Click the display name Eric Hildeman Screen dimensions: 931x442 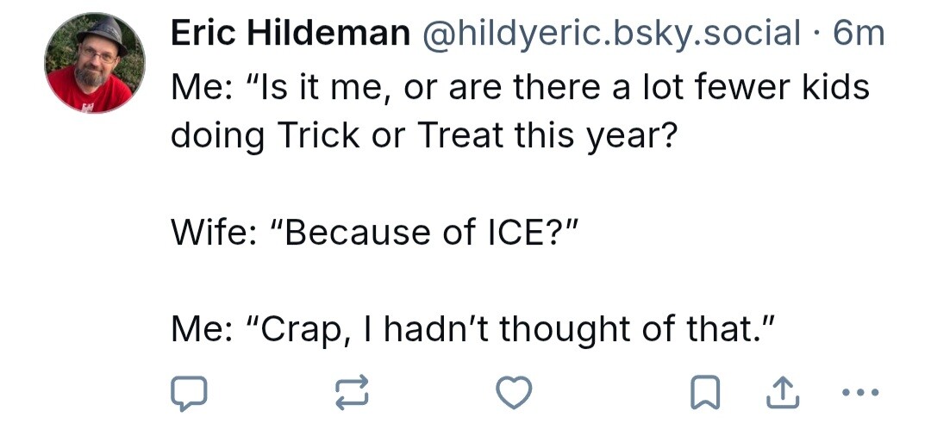tap(291, 34)
